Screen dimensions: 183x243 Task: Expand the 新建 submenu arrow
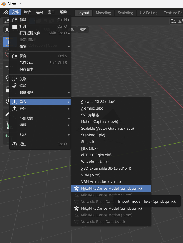pyautogui.click(x=68, y=20)
